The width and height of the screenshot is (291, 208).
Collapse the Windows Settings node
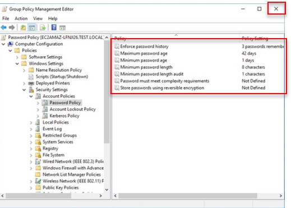[x=17, y=64]
